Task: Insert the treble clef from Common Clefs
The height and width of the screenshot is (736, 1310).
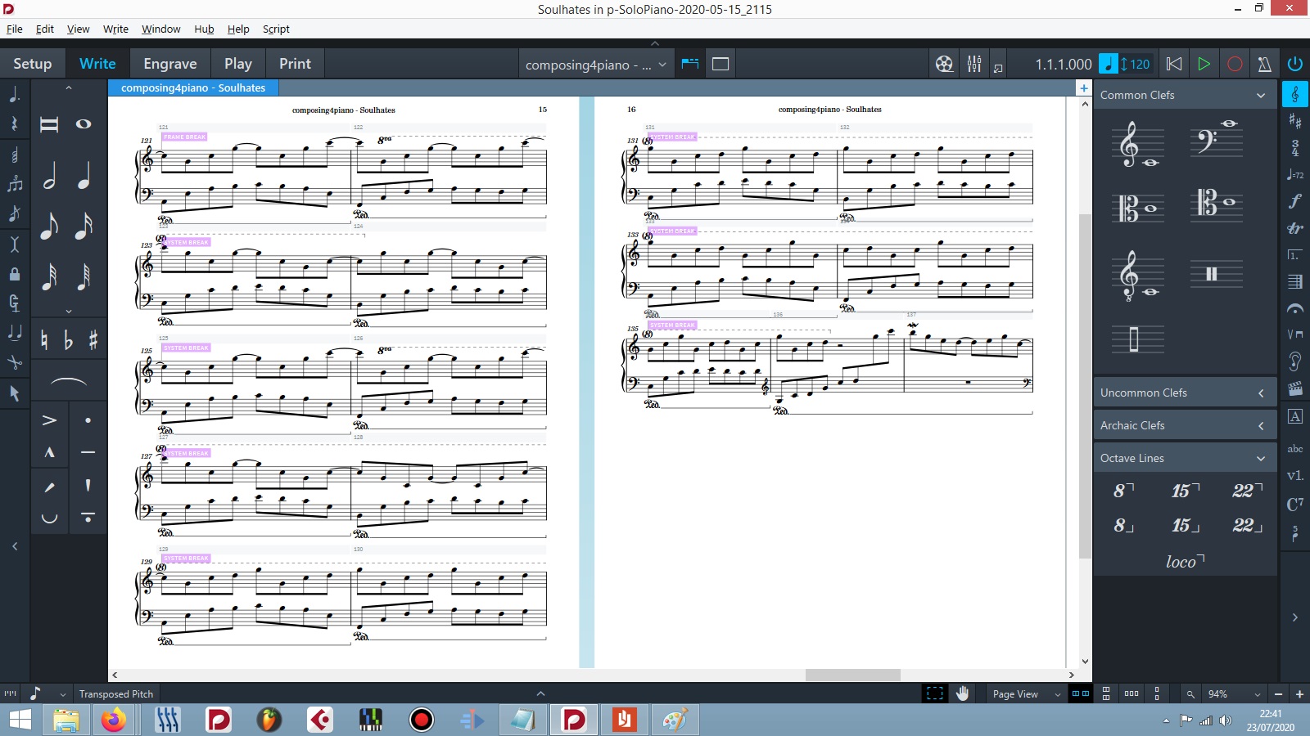Action: point(1140,144)
